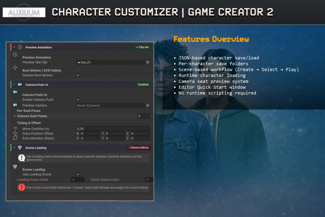Viewport: 325px width, 217px height.
Task: Click the No runtime scripting required bullet
Action: (x=217, y=93)
